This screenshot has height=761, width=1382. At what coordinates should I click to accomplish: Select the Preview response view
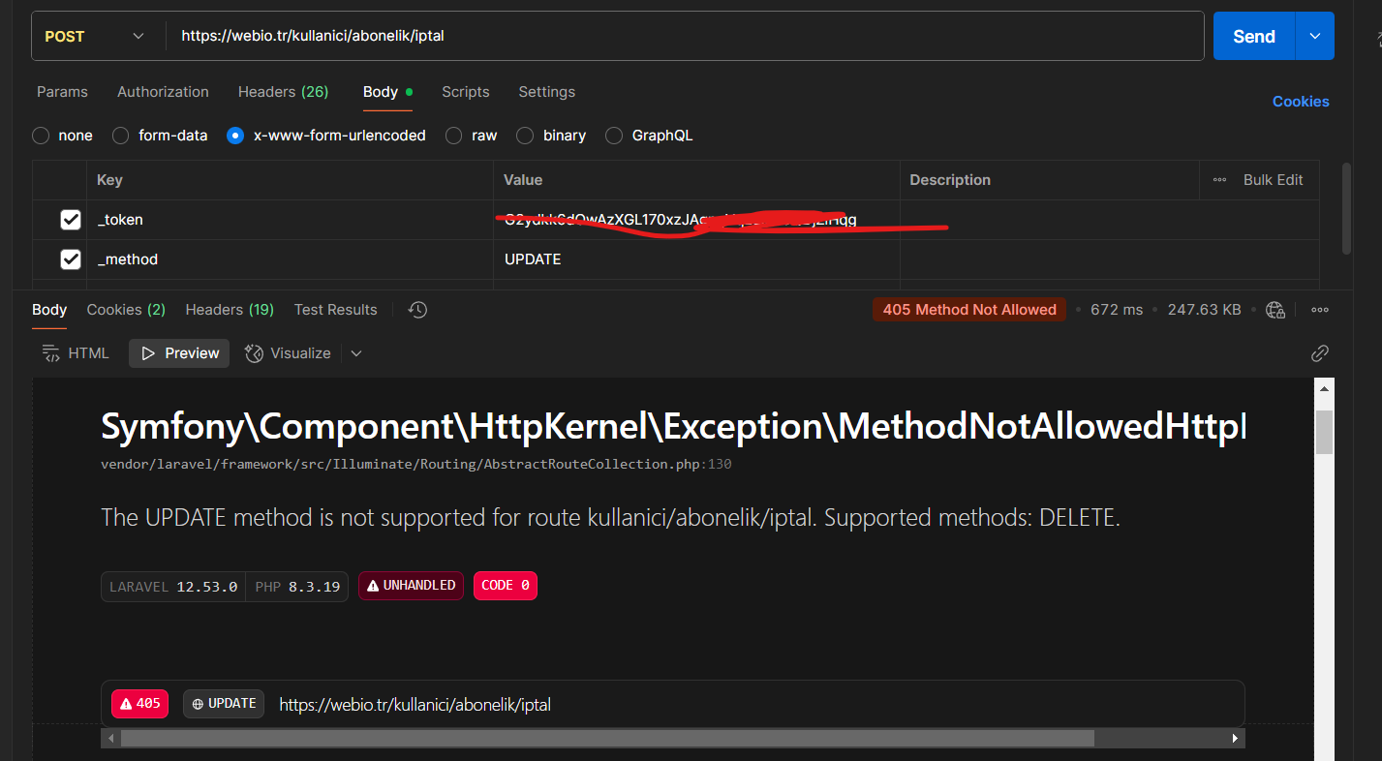pyautogui.click(x=179, y=353)
